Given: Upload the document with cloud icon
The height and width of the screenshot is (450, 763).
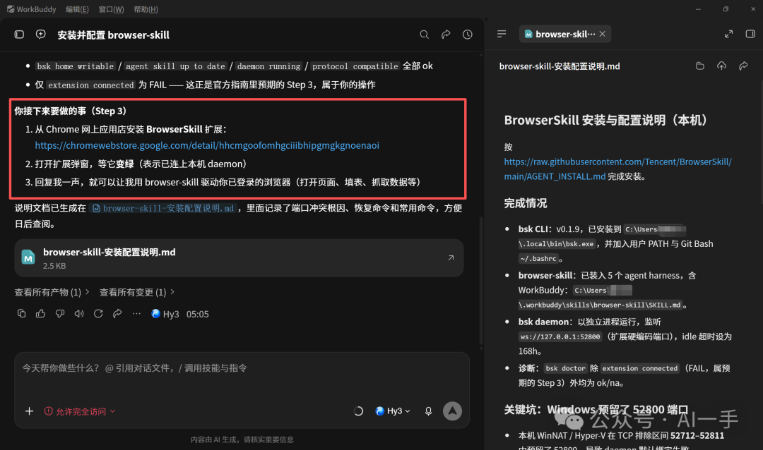Looking at the screenshot, I should [721, 66].
